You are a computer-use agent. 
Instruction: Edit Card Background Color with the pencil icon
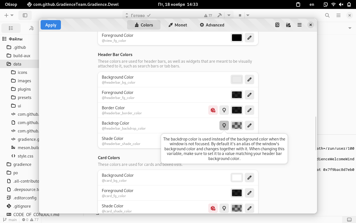click(249, 178)
